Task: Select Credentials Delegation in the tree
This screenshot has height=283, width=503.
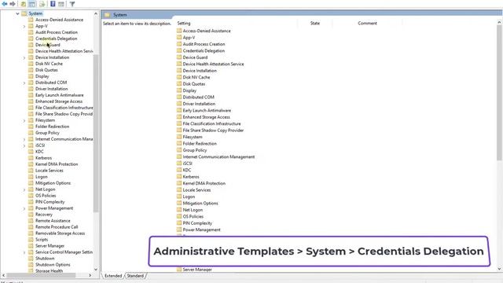Action: (56, 39)
